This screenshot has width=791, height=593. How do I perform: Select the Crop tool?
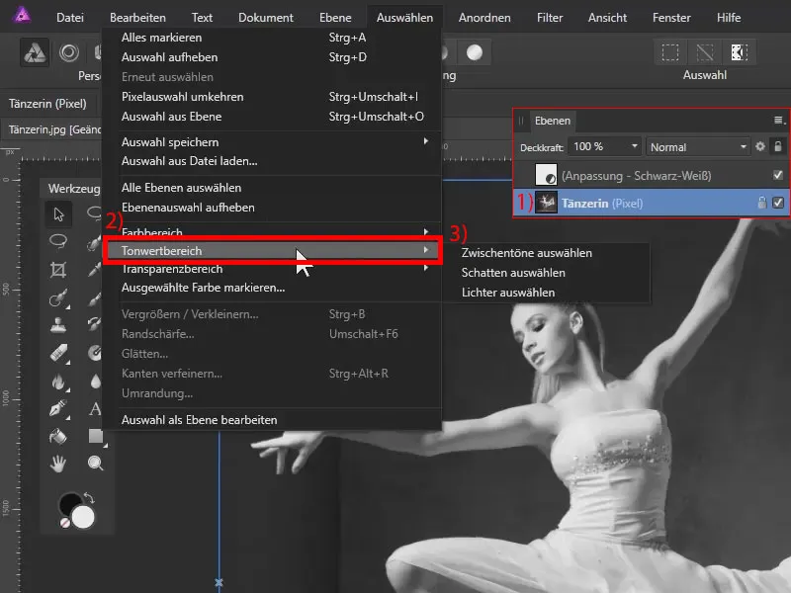(58, 270)
